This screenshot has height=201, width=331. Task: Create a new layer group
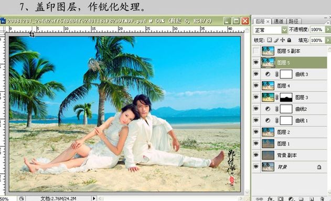point(301,199)
